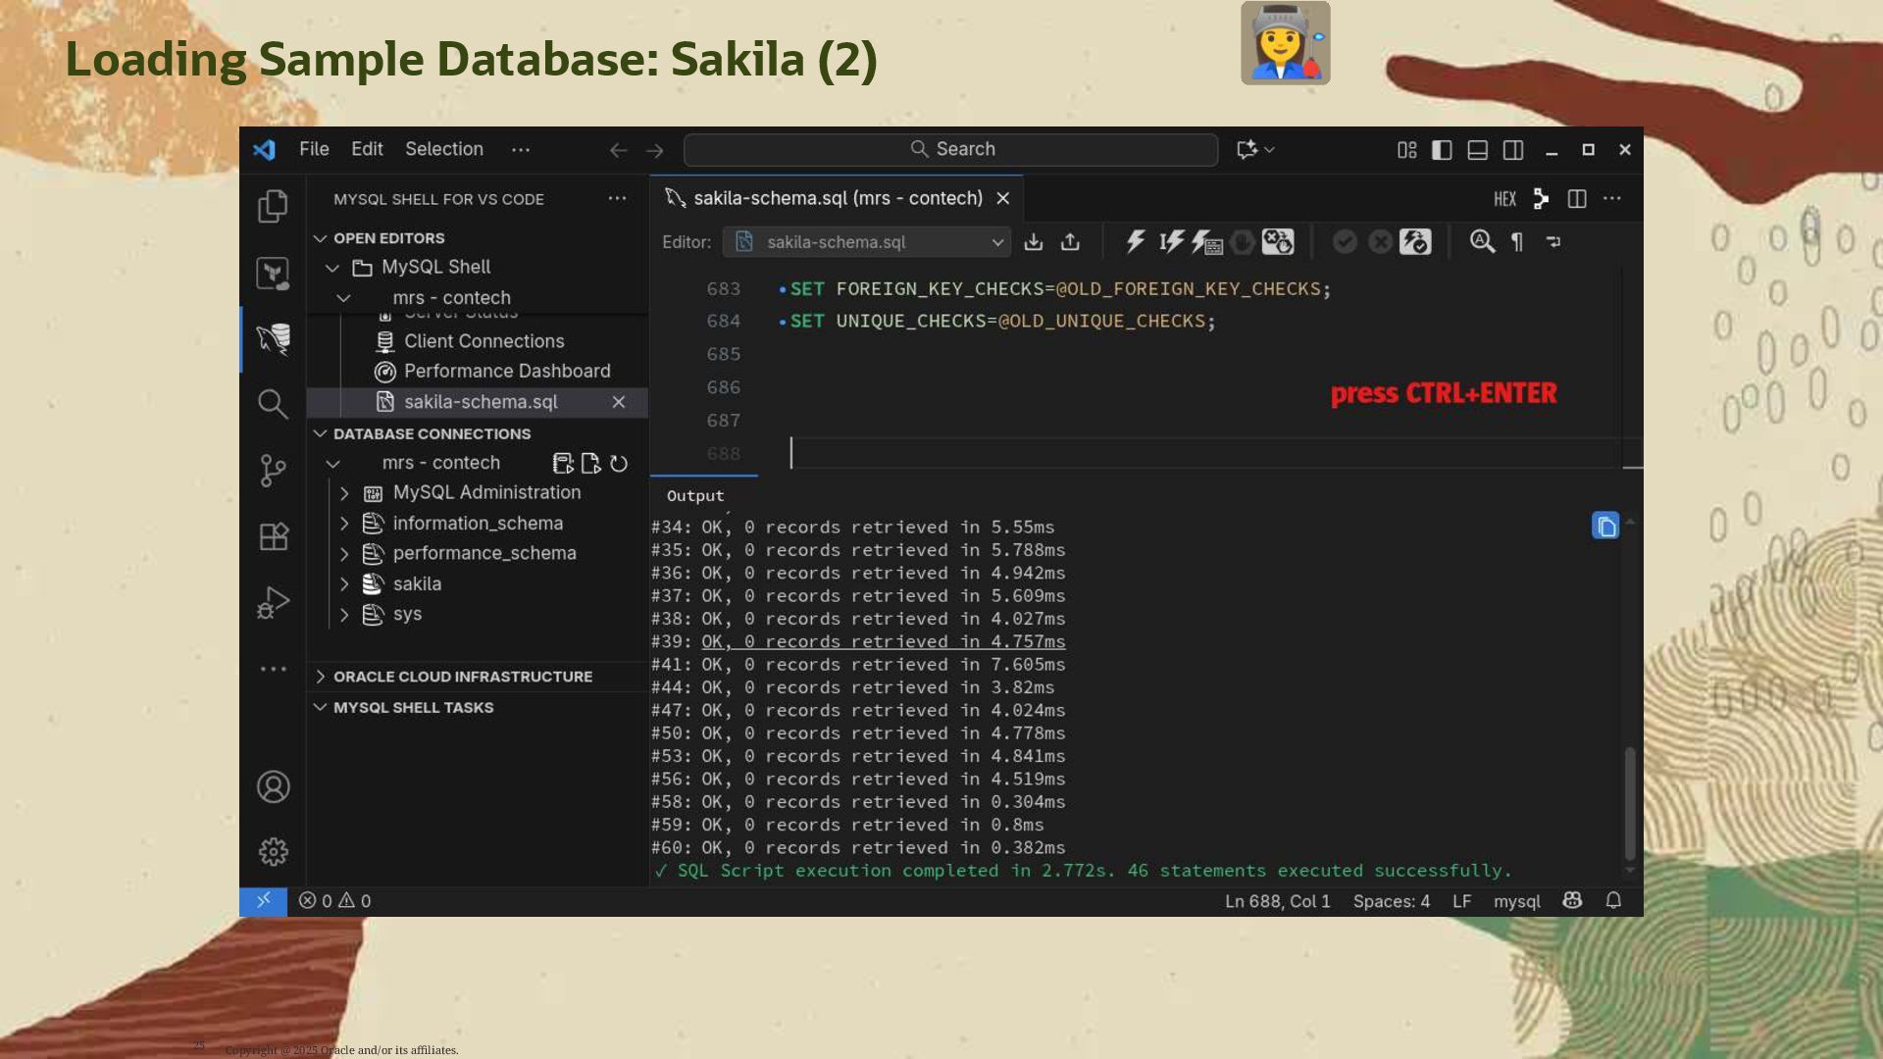Select sakila-schema.sql (mrs - contech) tab
This screenshot has width=1883, height=1059.
click(837, 198)
